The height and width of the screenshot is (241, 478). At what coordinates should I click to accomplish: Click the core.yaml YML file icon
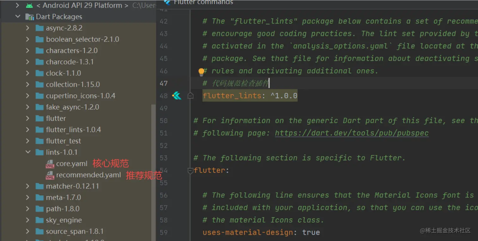[x=50, y=164]
